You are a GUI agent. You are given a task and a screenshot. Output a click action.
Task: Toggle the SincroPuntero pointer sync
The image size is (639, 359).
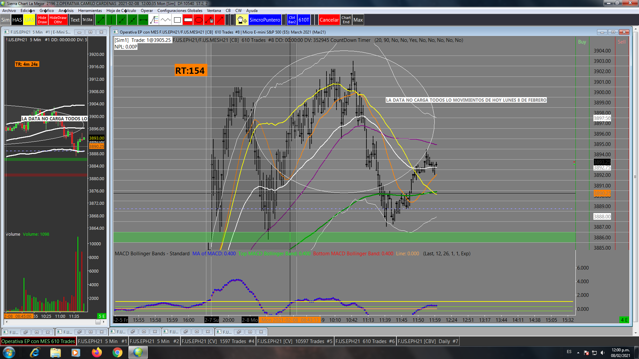click(265, 20)
